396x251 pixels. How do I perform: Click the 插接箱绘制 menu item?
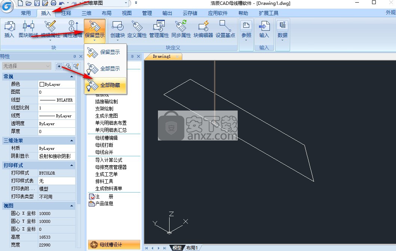click(107, 102)
